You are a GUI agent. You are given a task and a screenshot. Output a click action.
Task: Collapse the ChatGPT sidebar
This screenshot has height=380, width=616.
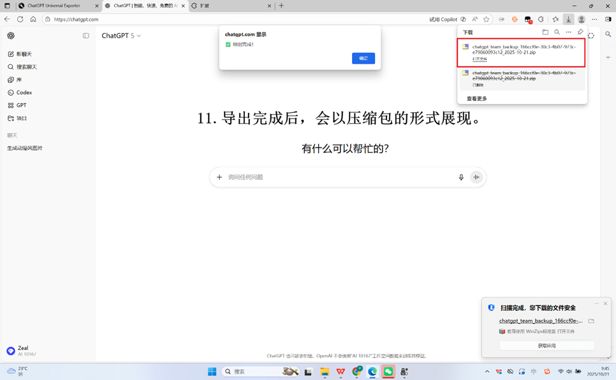pos(86,35)
